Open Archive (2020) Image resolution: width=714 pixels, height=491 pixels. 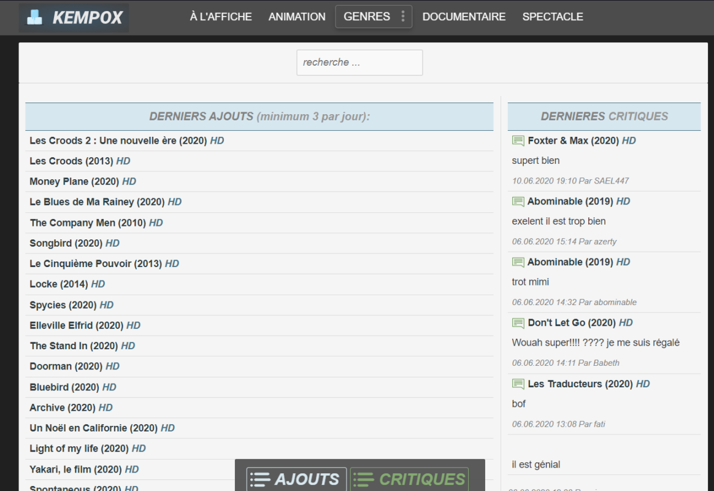(71, 408)
